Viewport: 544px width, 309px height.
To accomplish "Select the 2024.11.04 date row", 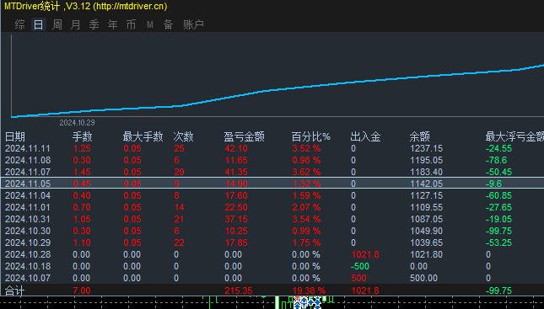I will (272, 195).
